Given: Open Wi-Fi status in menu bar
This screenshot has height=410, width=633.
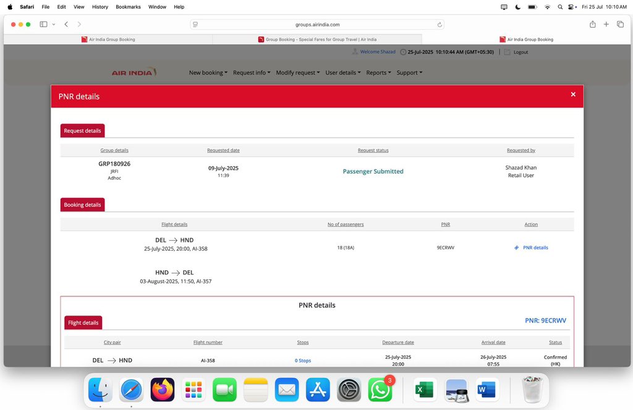Looking at the screenshot, I should (548, 7).
